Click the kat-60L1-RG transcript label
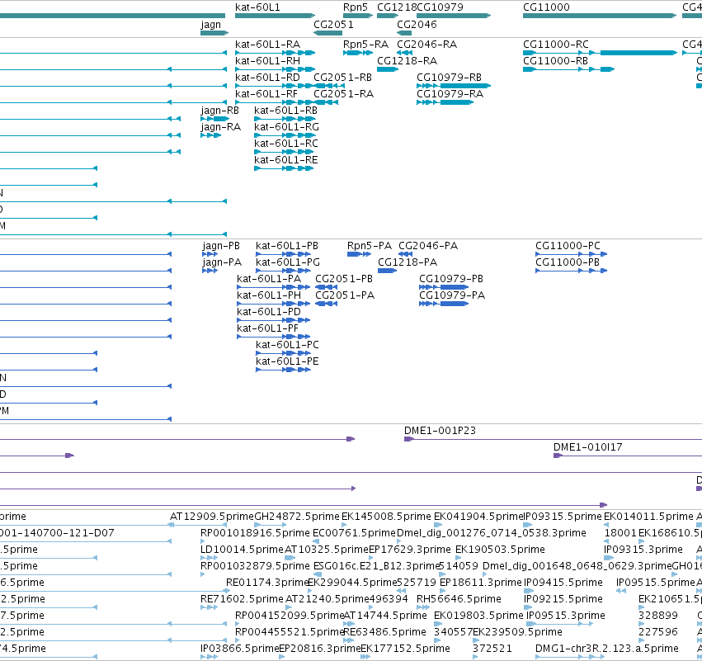The image size is (702, 661). point(286,127)
